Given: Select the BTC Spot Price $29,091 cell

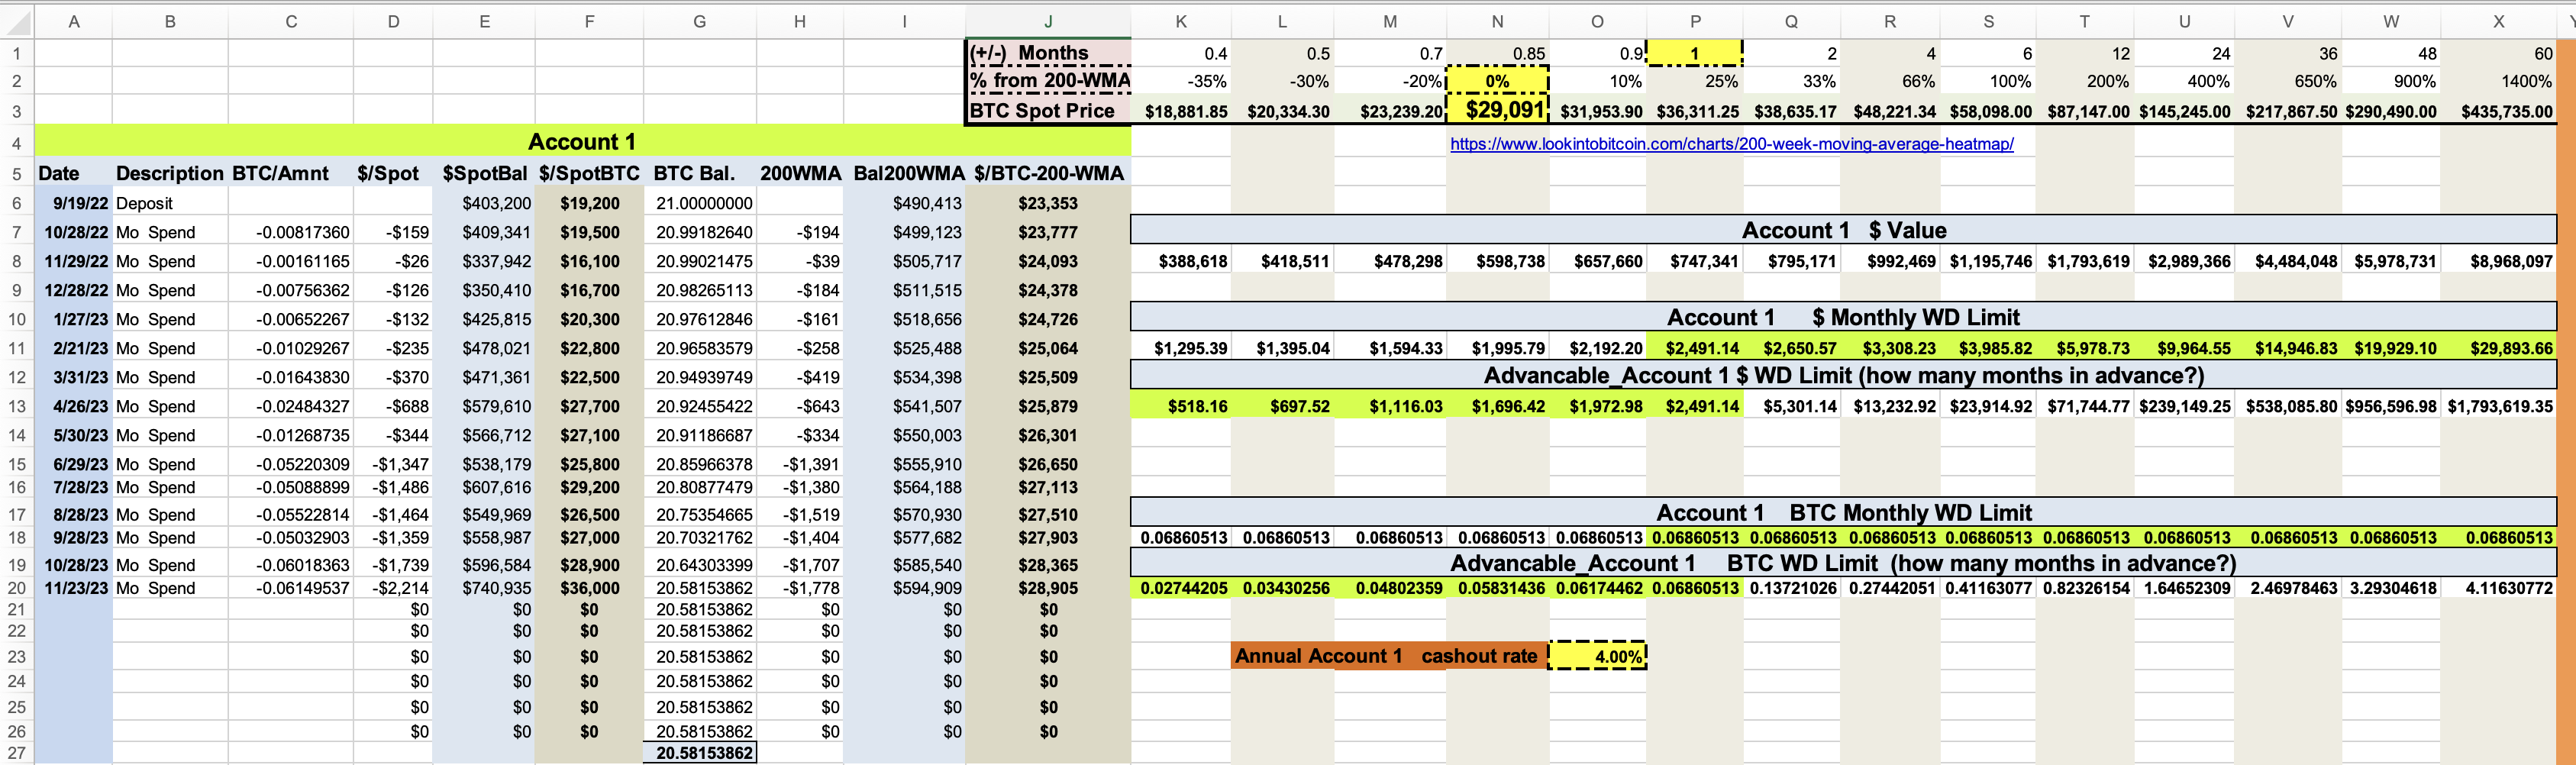Looking at the screenshot, I should click(x=1497, y=110).
